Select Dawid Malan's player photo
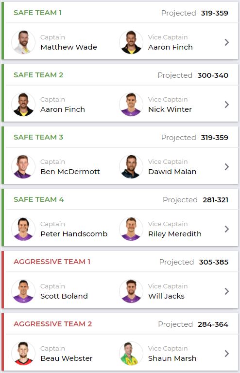The height and width of the screenshot is (373, 240). 131,167
